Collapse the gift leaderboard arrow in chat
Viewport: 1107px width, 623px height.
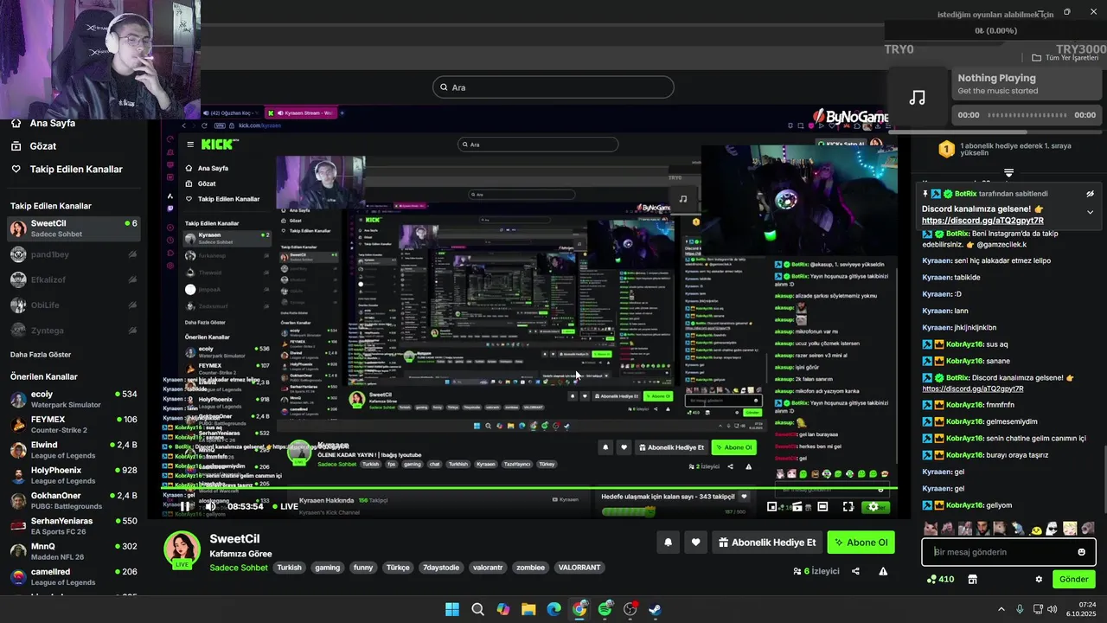1008,173
